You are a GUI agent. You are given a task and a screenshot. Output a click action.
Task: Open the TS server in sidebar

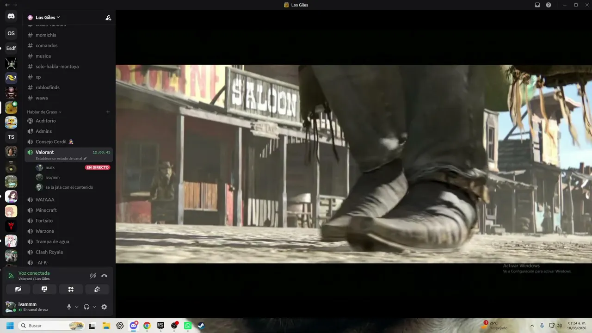(x=11, y=137)
